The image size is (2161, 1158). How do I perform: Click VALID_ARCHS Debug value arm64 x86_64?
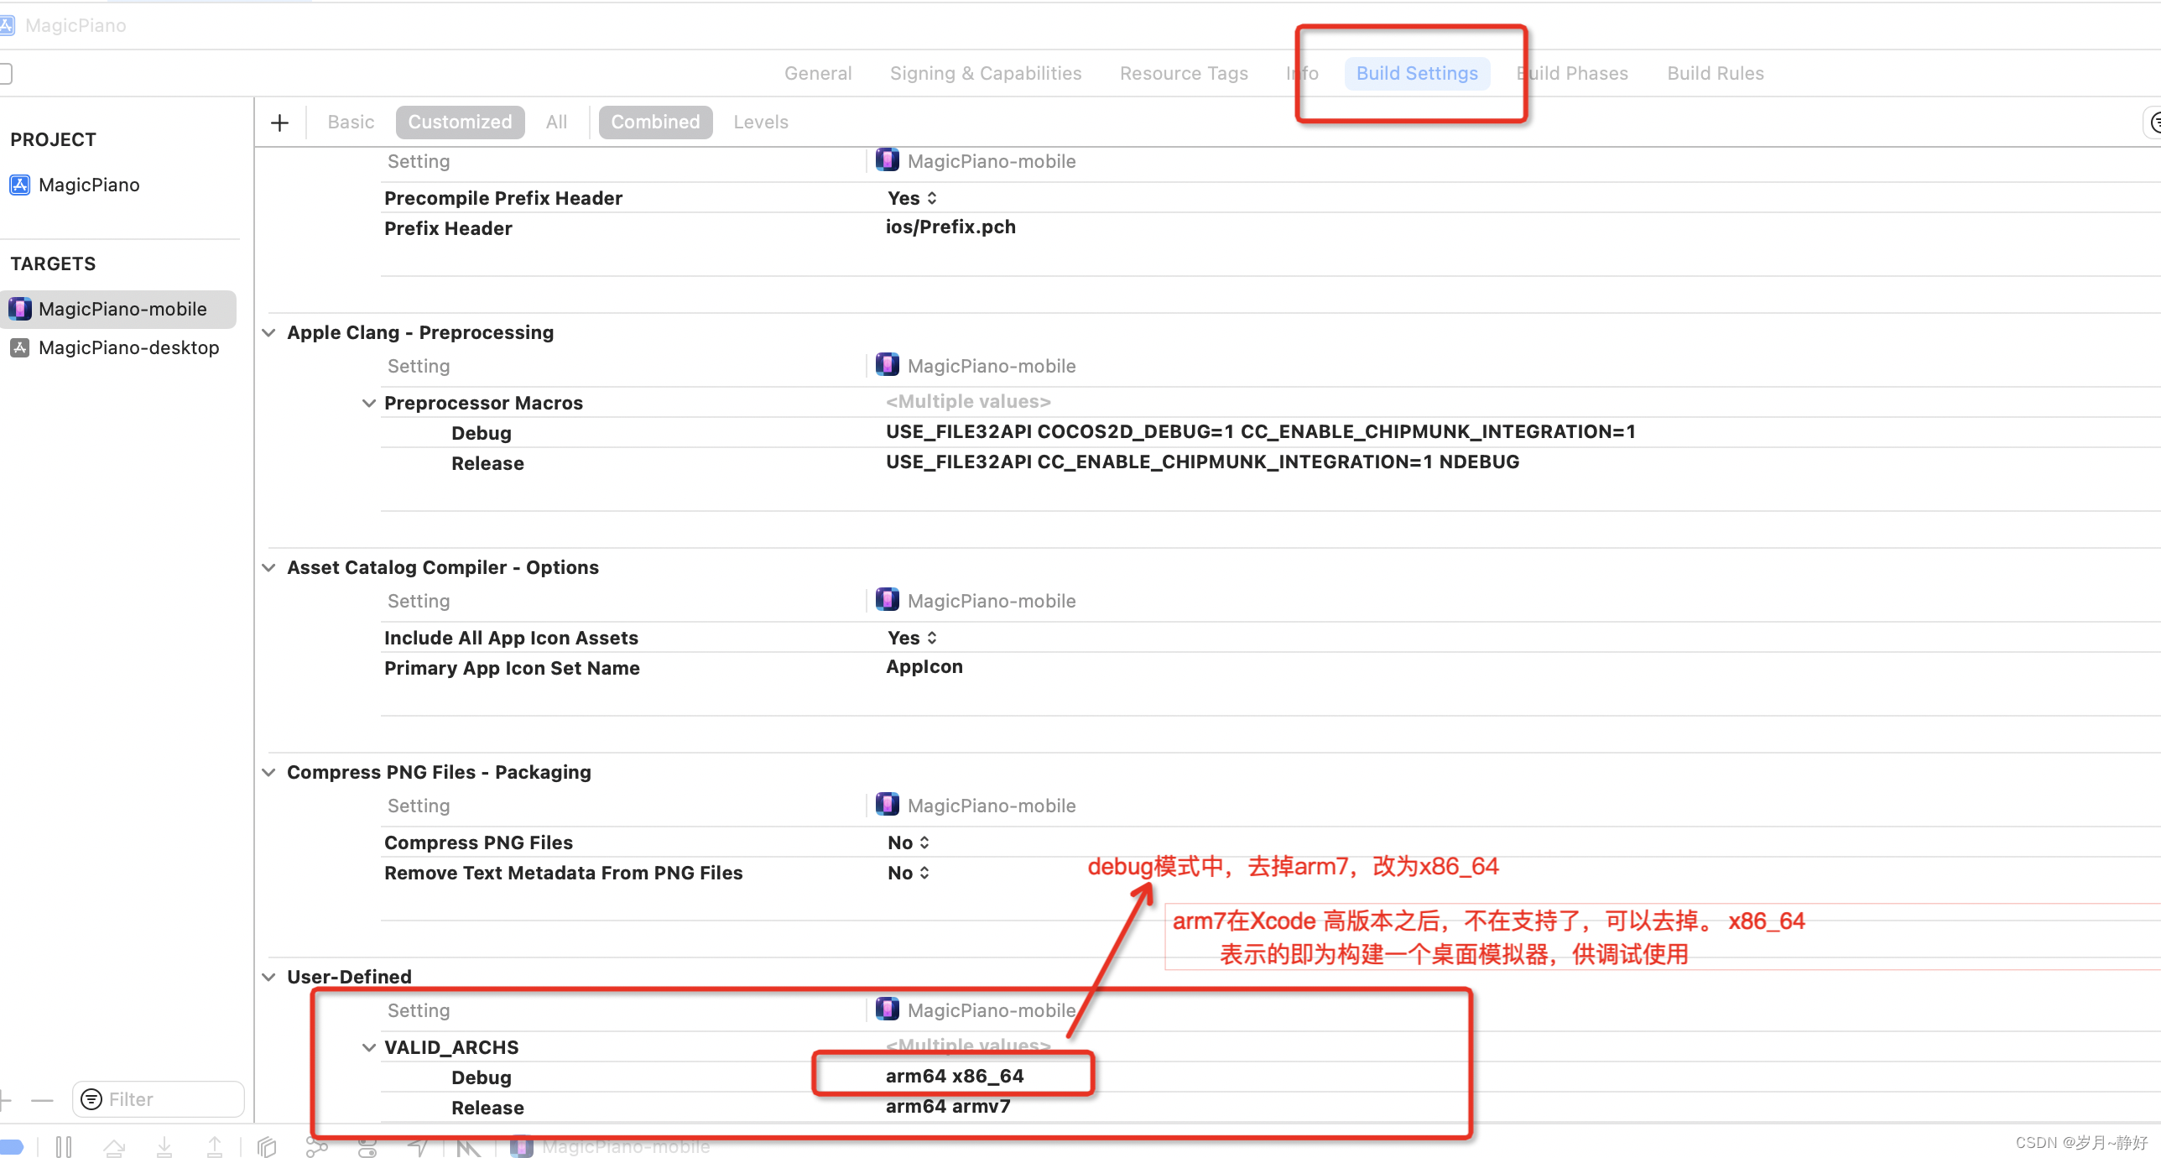(x=955, y=1077)
